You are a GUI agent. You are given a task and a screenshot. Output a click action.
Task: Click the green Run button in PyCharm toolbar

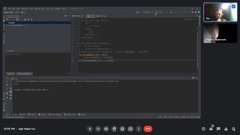(x=156, y=12)
